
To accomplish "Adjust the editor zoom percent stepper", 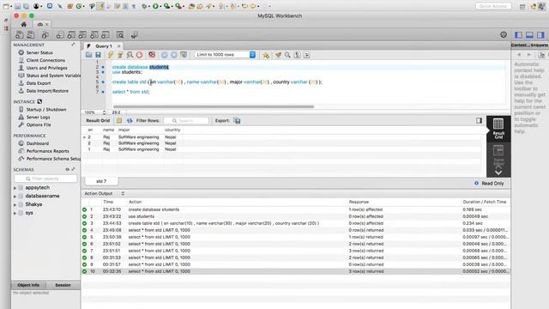I will click(104, 112).
